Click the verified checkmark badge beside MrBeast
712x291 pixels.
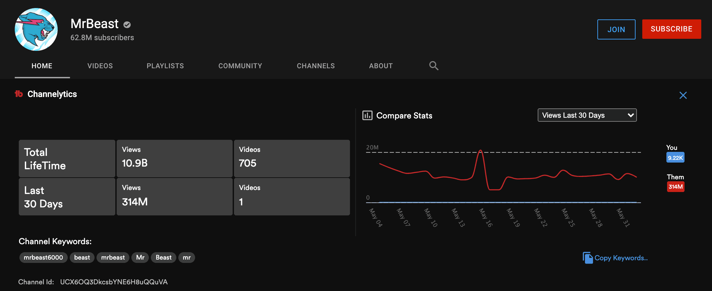pos(127,24)
